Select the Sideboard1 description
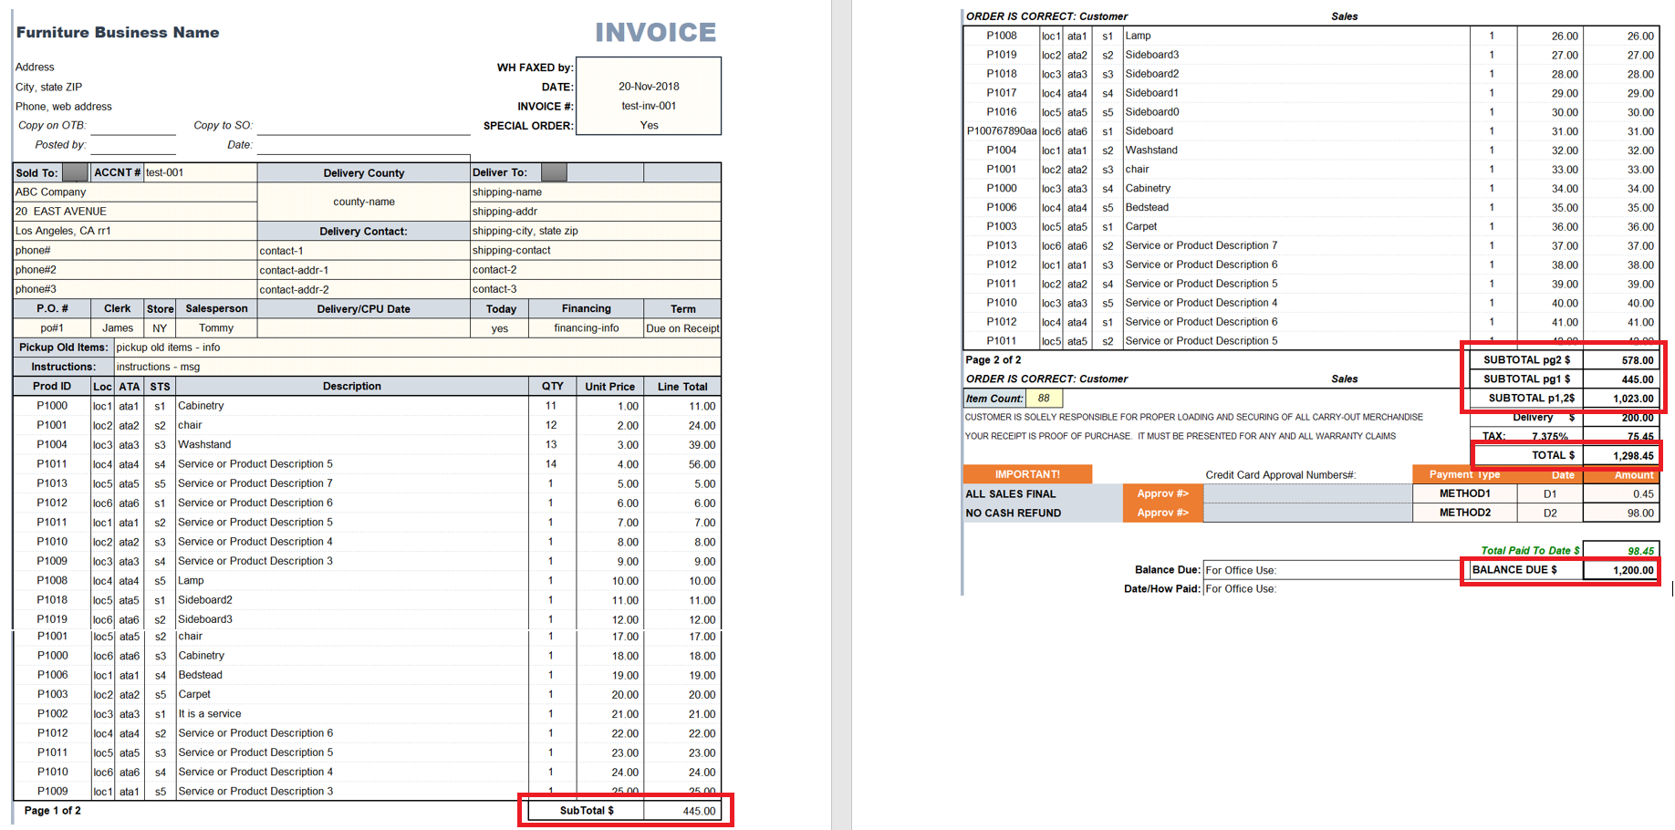Image resolution: width=1675 pixels, height=830 pixels. tap(1152, 93)
